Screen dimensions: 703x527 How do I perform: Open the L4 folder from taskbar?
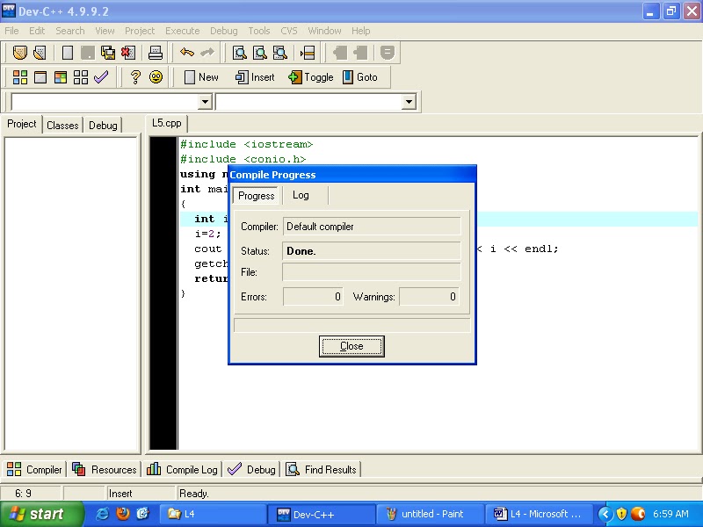pyautogui.click(x=213, y=514)
